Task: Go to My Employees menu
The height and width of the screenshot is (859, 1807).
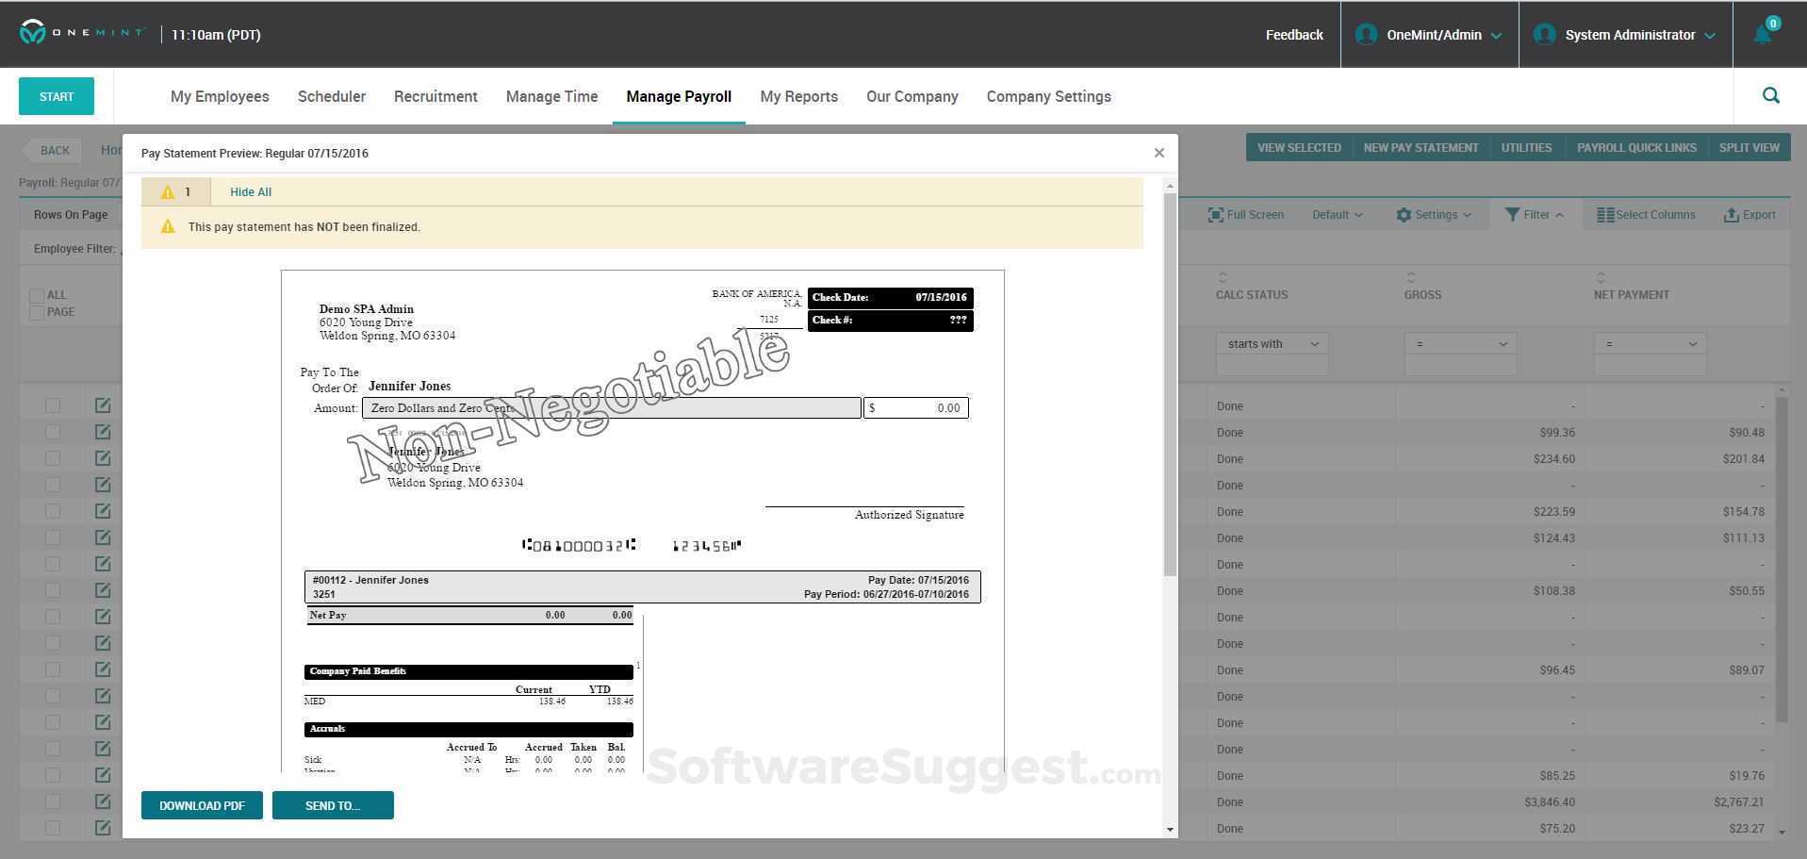Action: coord(220,96)
